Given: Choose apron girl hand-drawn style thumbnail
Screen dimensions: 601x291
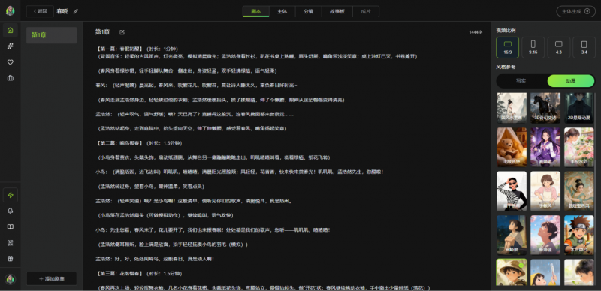Looking at the screenshot, I should (x=545, y=191).
